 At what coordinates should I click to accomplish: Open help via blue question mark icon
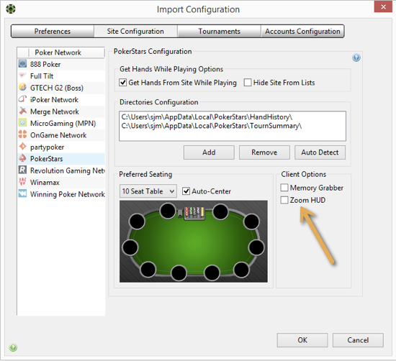[356, 58]
